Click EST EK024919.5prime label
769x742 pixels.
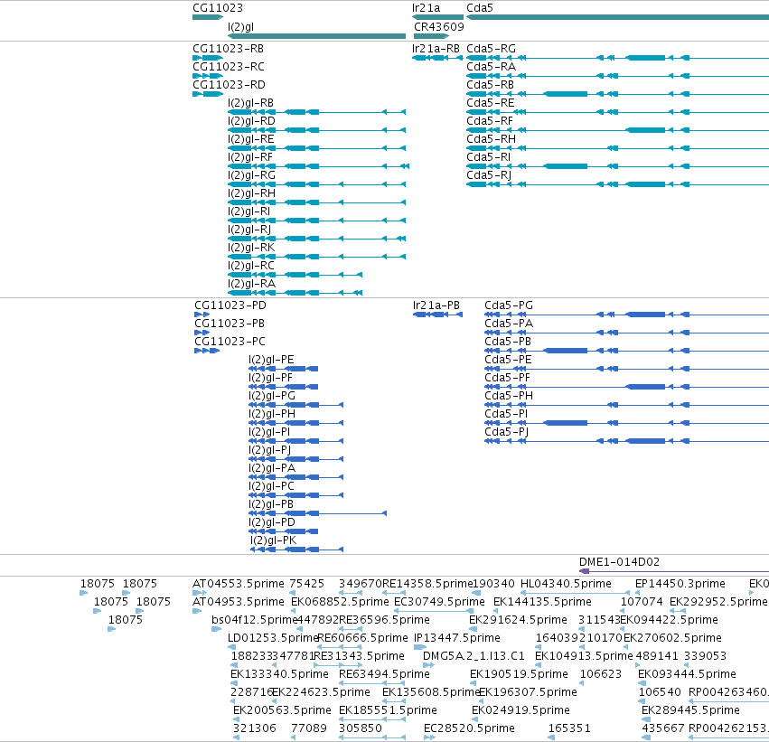point(520,710)
